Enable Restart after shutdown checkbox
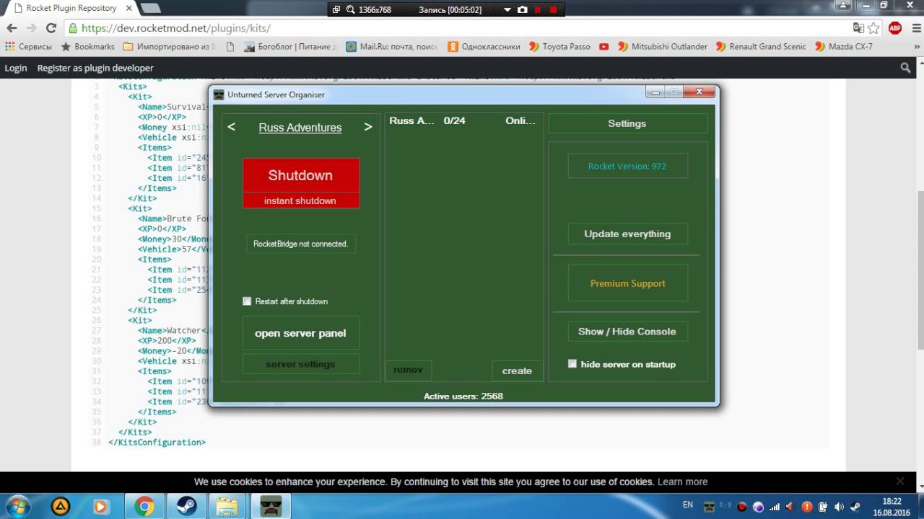The height and width of the screenshot is (519, 924). [247, 301]
